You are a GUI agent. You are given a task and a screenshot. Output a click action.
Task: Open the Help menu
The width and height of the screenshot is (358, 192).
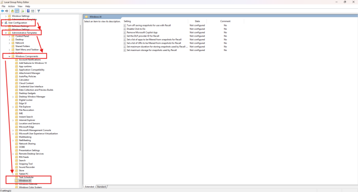tap(28, 6)
